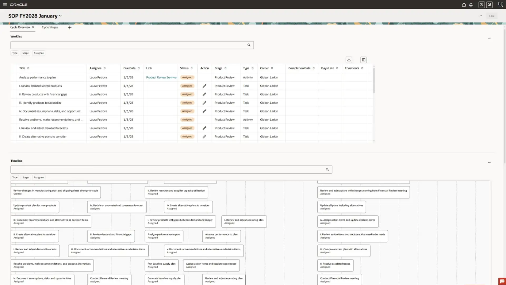Screen dimensions: 506x285
Task: Click the Timeline search magnifier icon
Action: click(x=327, y=169)
